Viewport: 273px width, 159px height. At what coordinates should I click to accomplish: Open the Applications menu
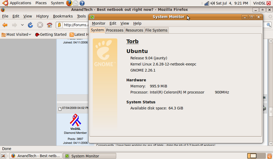point(17,3)
